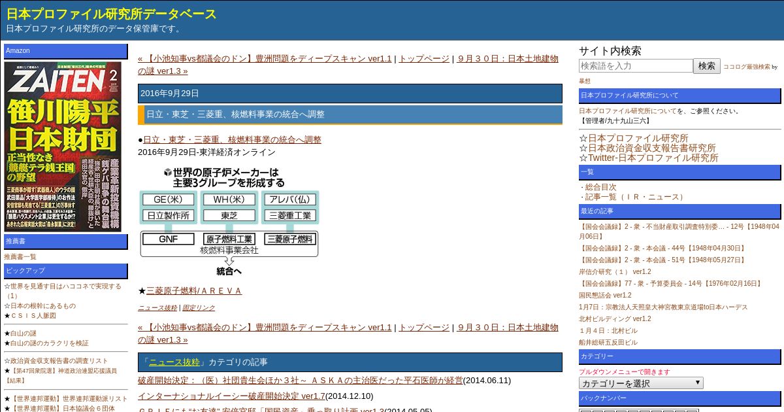The image size is (784, 412).
Task: Open 破産開始決定：（医）社団貴生会 article link
Action: tap(300, 380)
